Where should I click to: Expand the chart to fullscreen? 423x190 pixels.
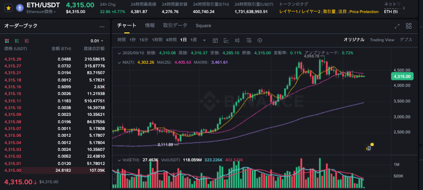tap(397, 26)
